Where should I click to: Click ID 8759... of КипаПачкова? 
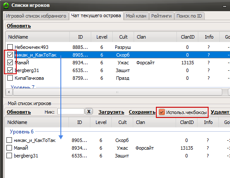(80, 78)
